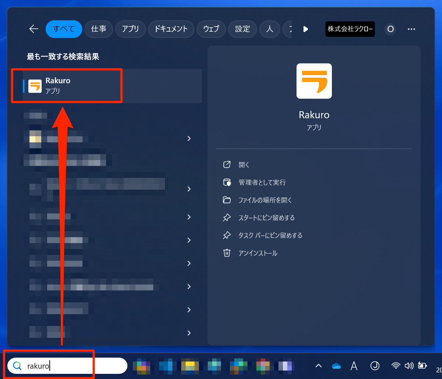Show more filter tabs with play arrow

pyautogui.click(x=305, y=29)
